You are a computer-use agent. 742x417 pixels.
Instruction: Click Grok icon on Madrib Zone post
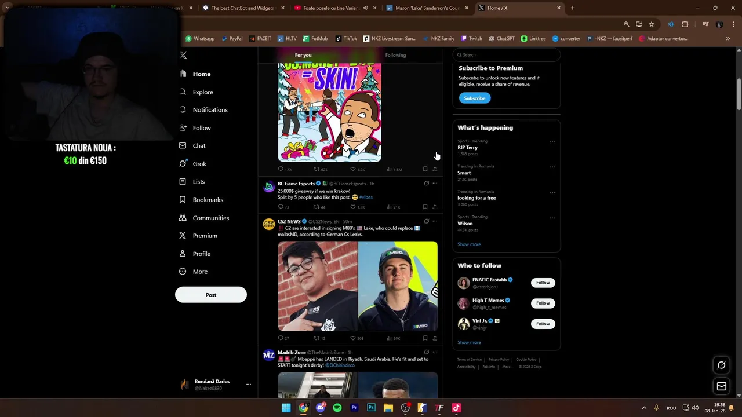[x=426, y=352]
